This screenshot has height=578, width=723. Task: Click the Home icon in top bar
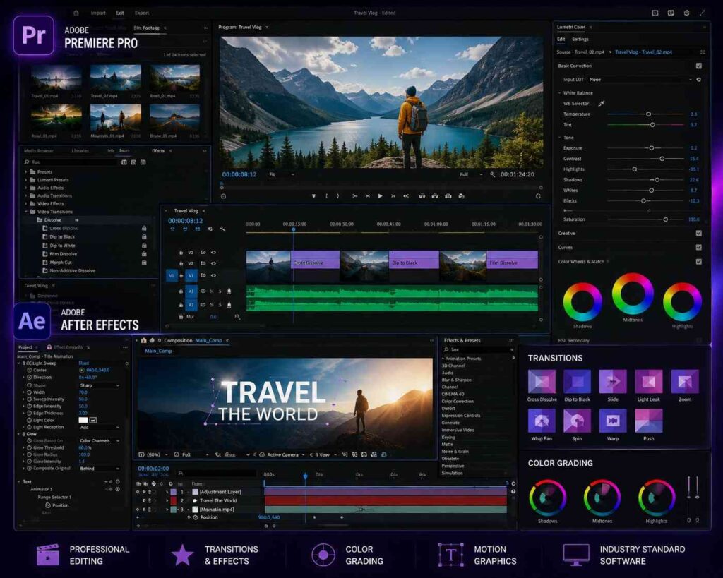76,13
